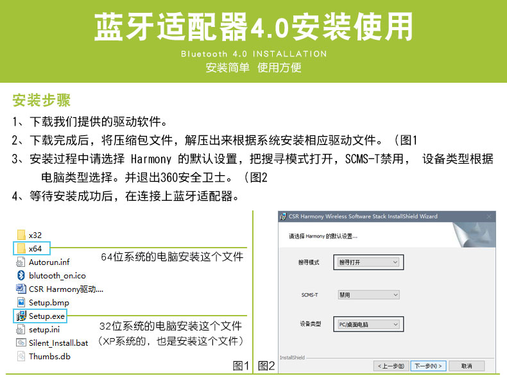Select the setup.ini file name
This screenshot has height=392, width=507.
coord(44,330)
